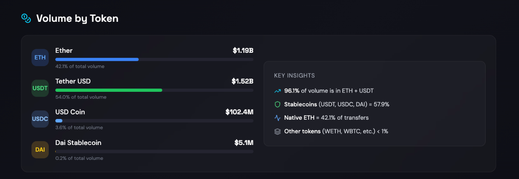Image resolution: width=519 pixels, height=179 pixels.
Task: Click the coins icon beside Volume by Token
Action: [x=26, y=18]
